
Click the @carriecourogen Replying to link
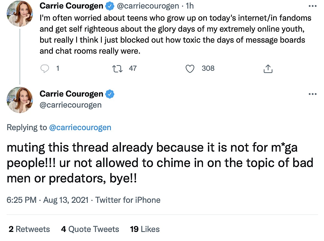[80, 127]
